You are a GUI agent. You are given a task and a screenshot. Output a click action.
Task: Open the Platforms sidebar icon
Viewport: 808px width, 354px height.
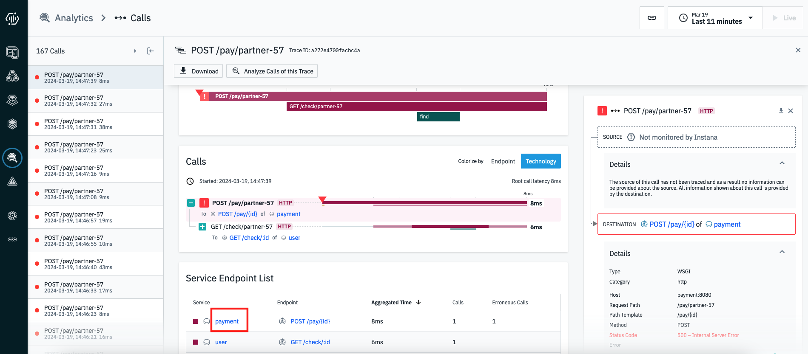point(12,100)
